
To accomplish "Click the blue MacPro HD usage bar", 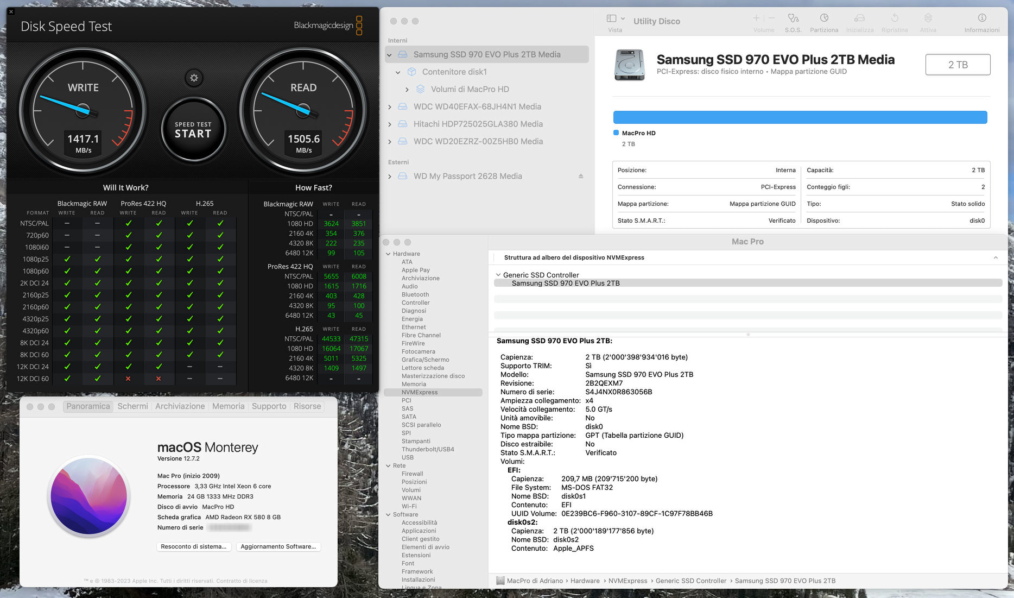I will (800, 117).
